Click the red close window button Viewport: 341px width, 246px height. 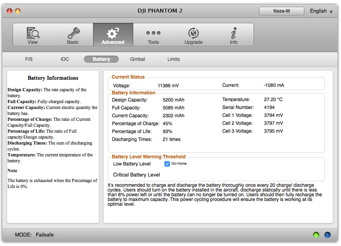(9, 11)
